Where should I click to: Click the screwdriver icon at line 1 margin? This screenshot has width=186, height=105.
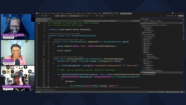click(x=39, y=23)
